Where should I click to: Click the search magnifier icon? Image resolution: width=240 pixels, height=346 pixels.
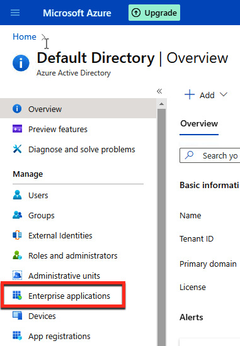(190, 155)
